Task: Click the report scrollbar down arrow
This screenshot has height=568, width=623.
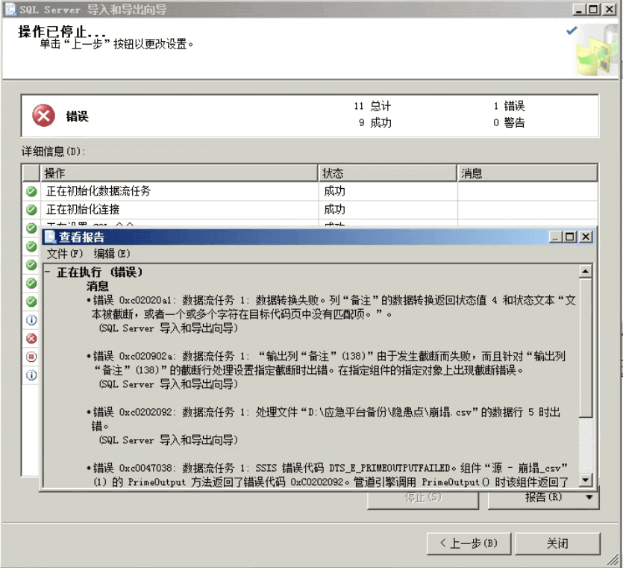Action: 586,481
